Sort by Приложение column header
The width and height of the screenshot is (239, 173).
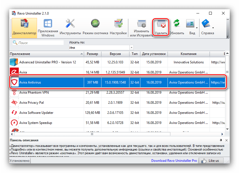[47, 54]
